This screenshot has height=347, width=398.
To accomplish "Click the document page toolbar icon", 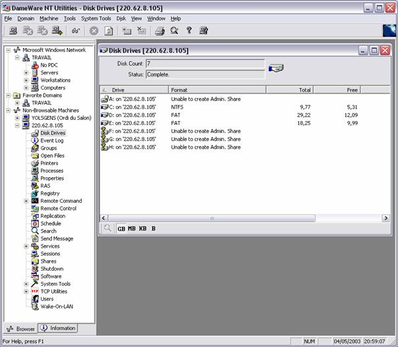I will pos(109,31).
